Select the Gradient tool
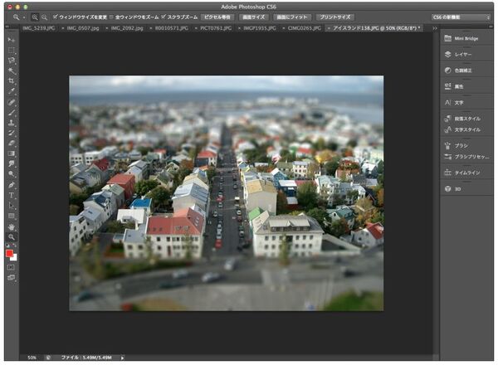This screenshot has width=498, height=365. 11,153
